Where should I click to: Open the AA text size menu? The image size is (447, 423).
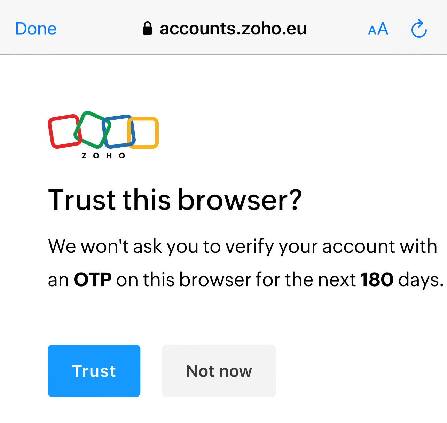click(x=378, y=29)
